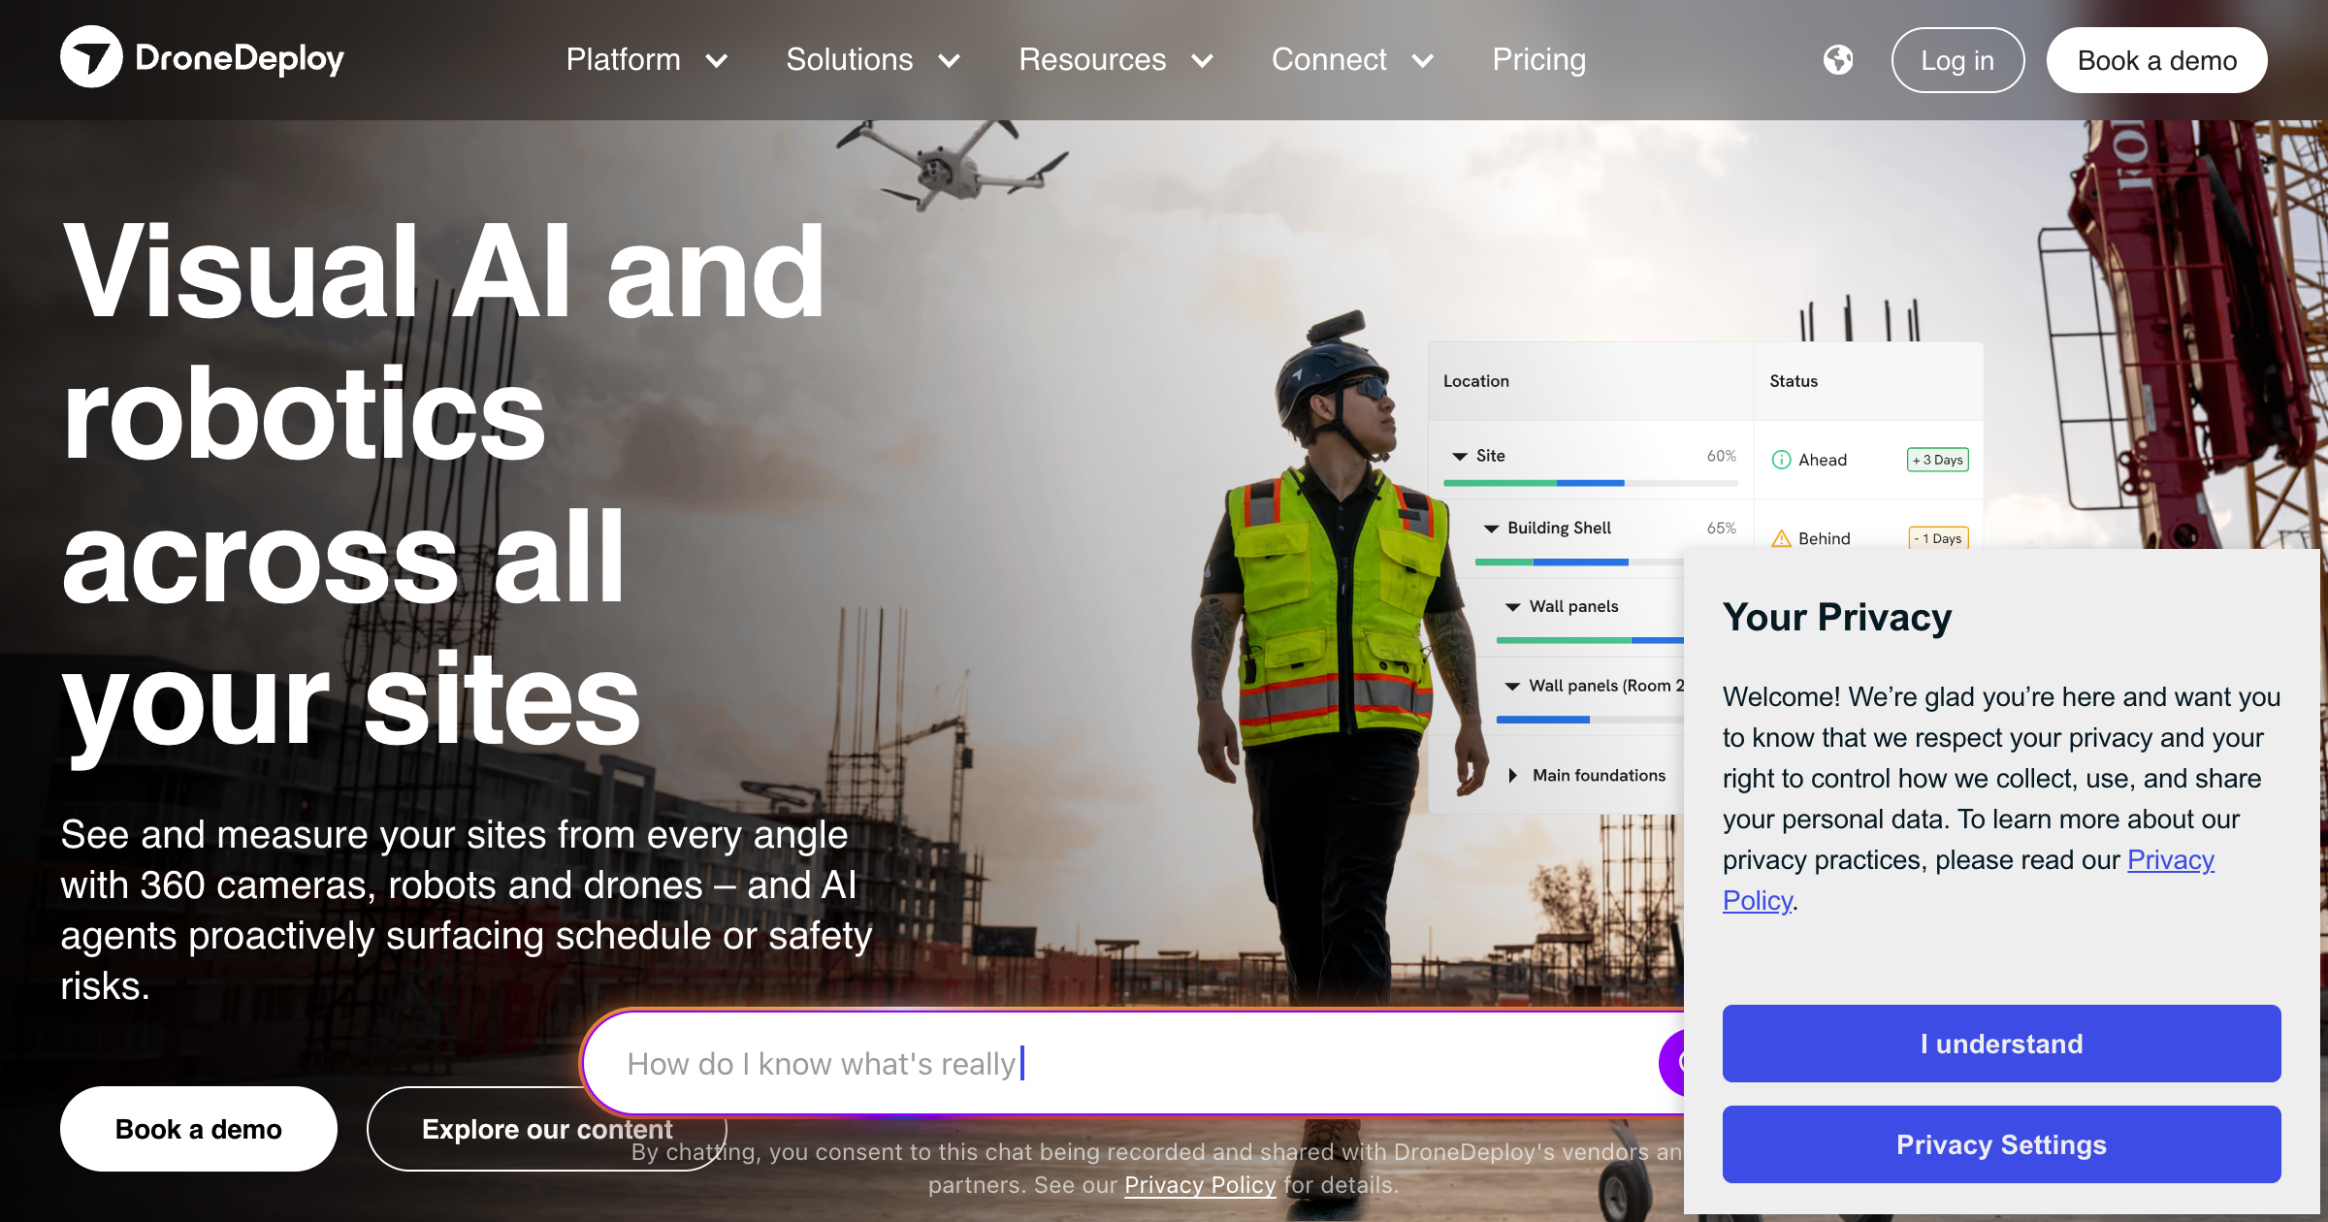
Task: Click the Ahead status label
Action: tap(1823, 460)
